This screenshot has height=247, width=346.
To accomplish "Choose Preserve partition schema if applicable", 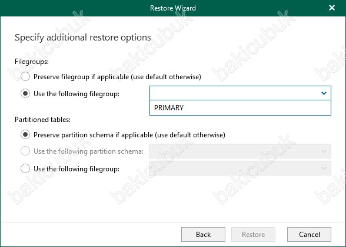I will click(25, 134).
